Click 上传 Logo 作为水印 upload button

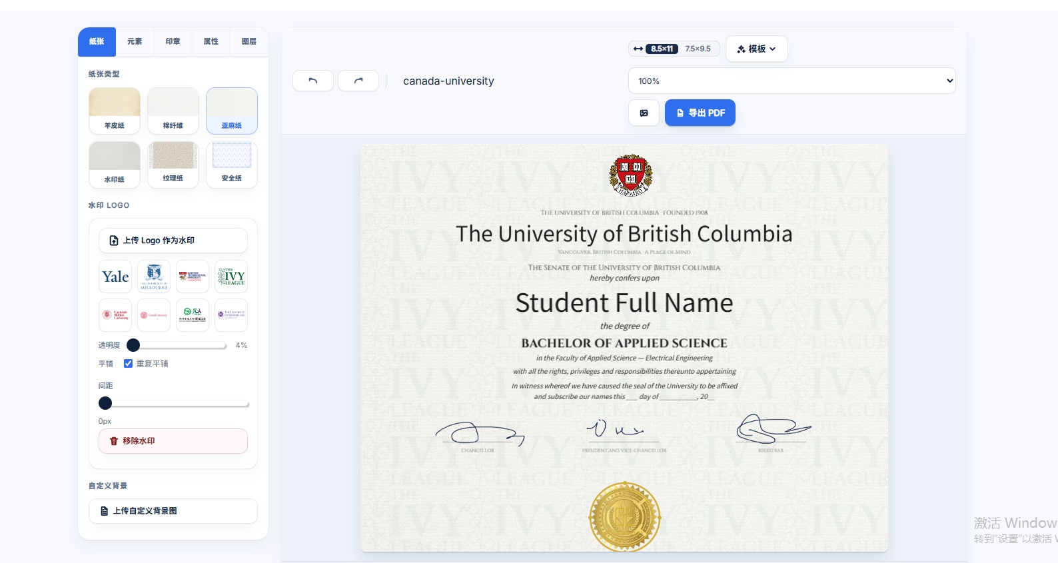(x=173, y=241)
